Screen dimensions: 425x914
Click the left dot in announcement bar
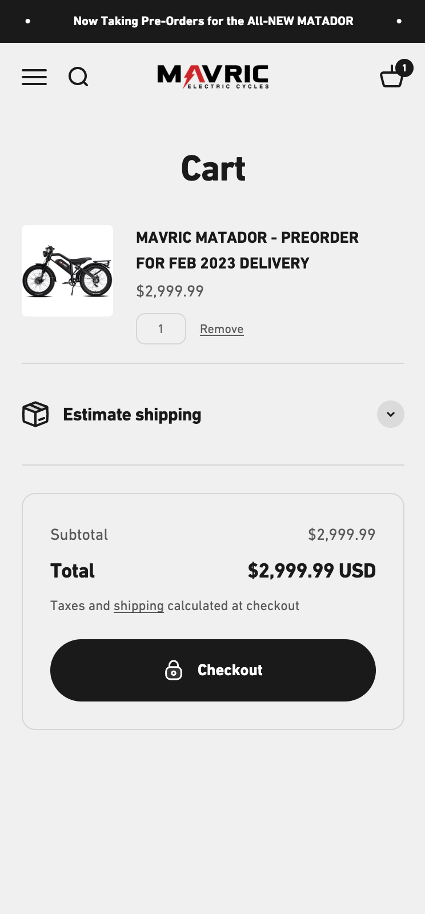[28, 21]
